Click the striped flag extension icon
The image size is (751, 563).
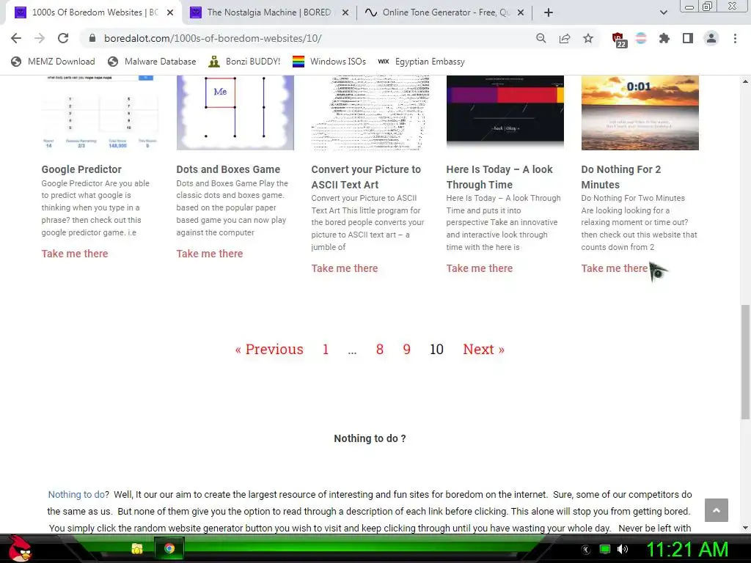641,38
